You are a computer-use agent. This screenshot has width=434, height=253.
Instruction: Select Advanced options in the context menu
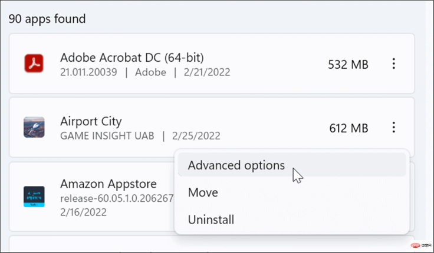[x=292, y=165]
